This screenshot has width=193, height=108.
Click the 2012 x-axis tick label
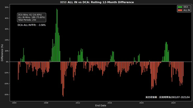pos(78,103)
